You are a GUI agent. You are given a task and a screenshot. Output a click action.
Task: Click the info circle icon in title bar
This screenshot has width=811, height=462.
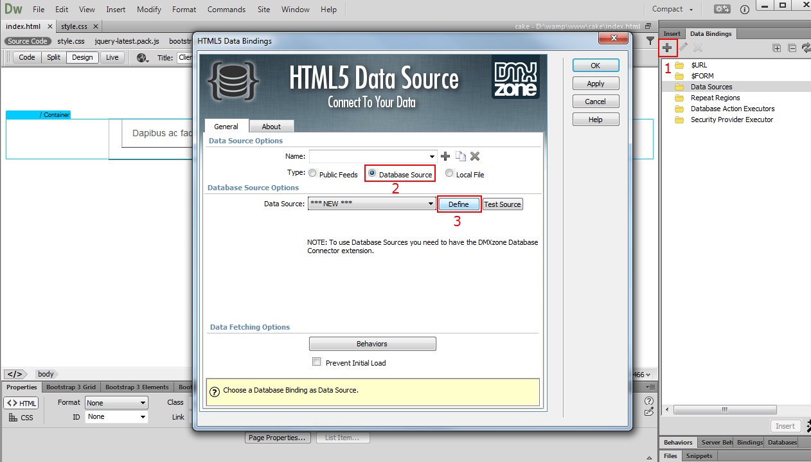pyautogui.click(x=745, y=10)
